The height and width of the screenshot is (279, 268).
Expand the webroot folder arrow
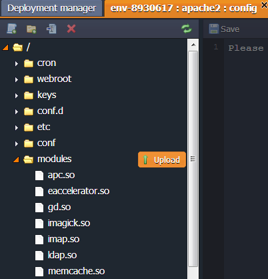click(x=17, y=79)
